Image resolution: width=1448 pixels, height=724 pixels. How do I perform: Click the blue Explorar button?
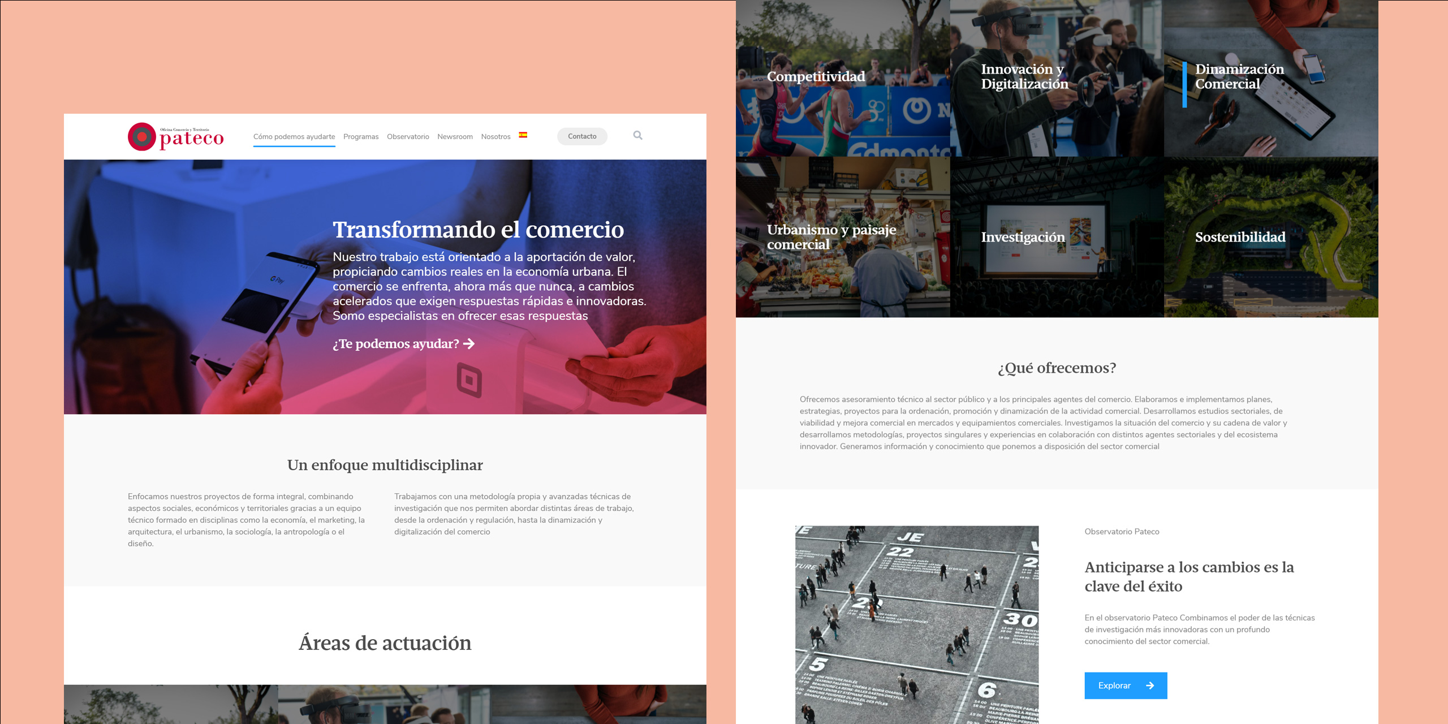point(1126,685)
